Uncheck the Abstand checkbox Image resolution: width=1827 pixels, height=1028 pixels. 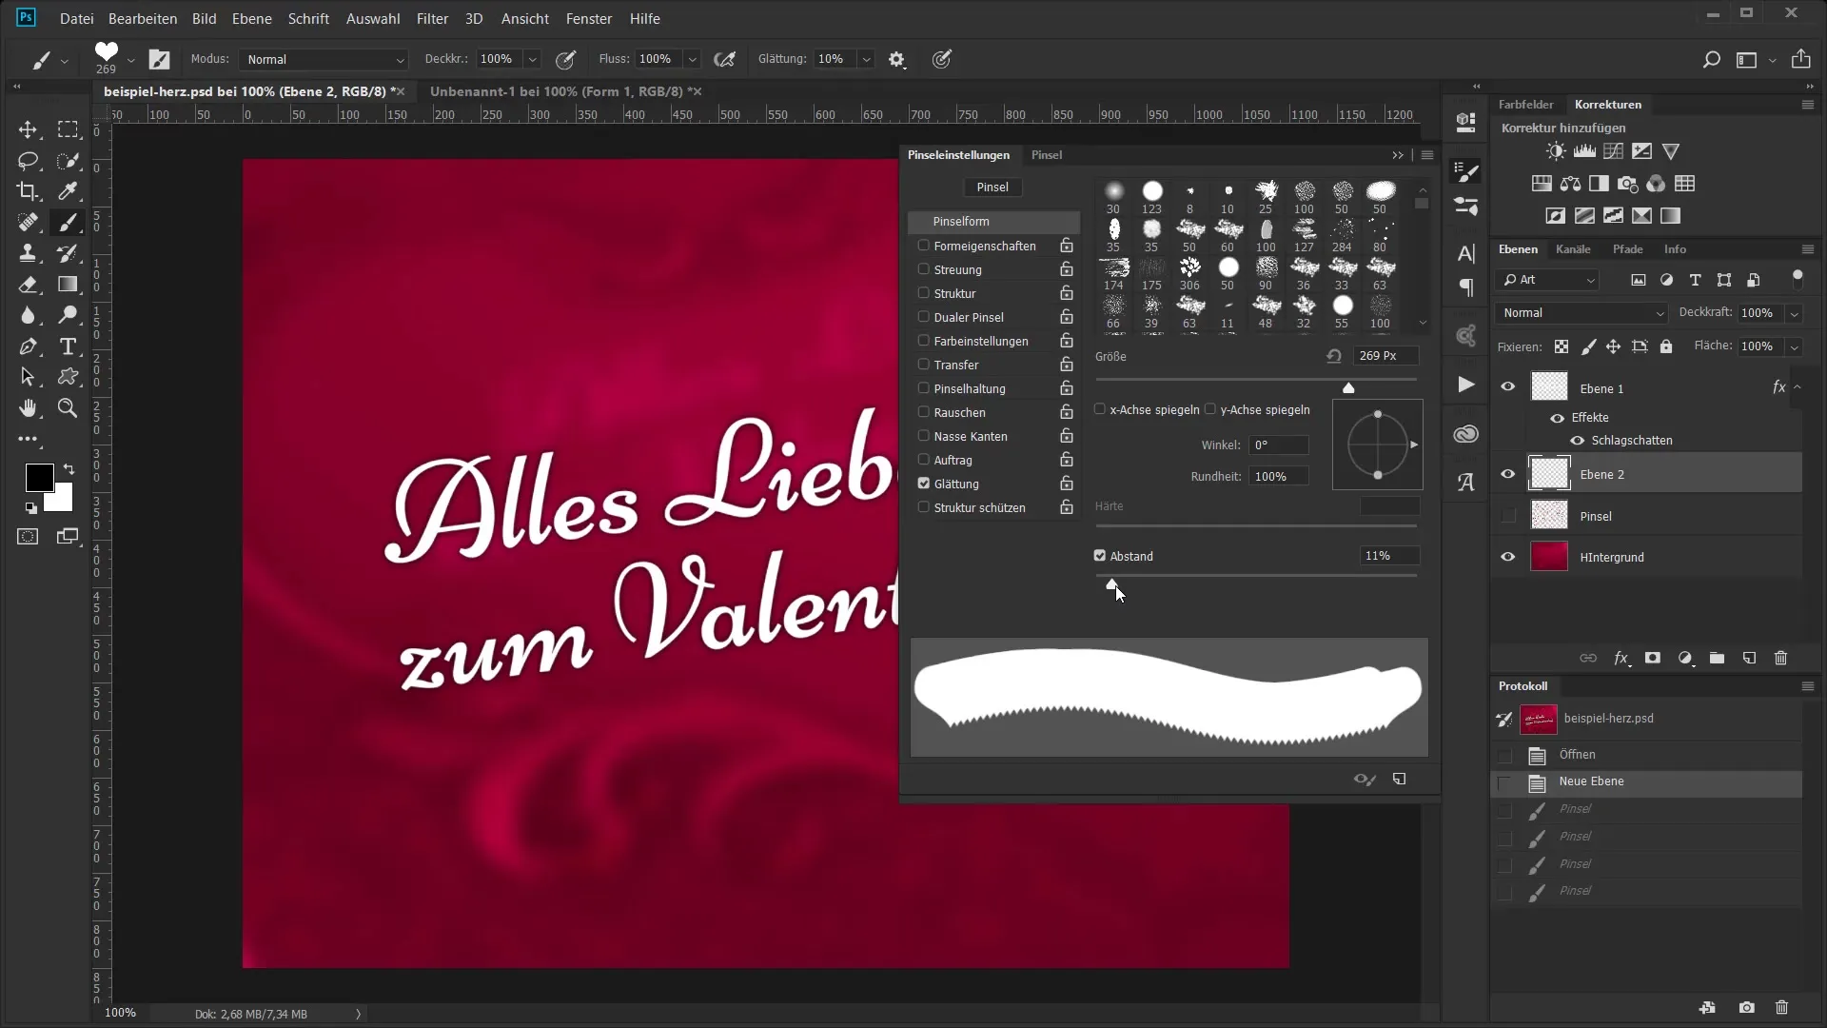[x=1100, y=556]
